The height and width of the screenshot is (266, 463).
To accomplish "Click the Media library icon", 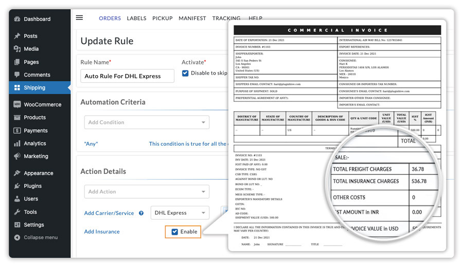I will (x=17, y=49).
